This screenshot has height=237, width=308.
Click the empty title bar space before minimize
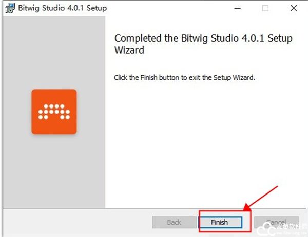click(169, 8)
